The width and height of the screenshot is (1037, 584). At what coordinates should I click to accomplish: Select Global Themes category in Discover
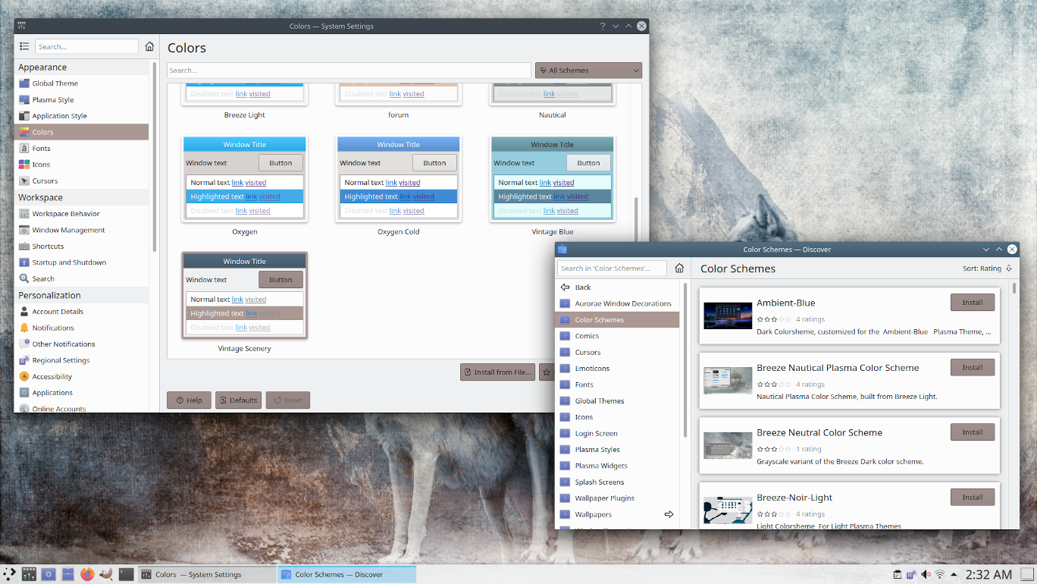click(617, 401)
